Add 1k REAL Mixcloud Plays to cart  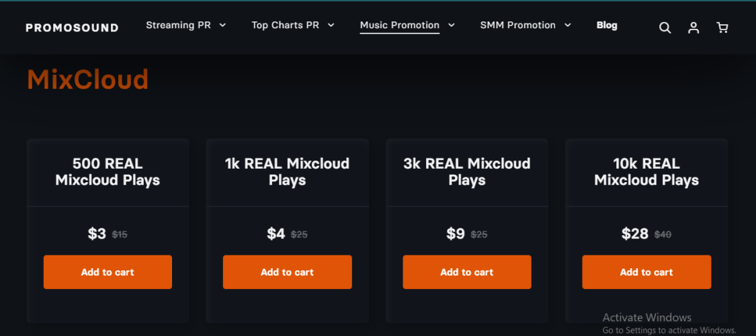point(287,272)
